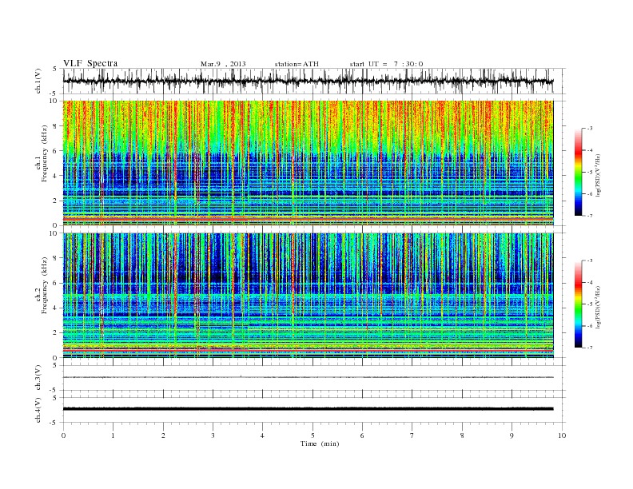Screen dimensions: 633x489
Task: Click the time axis tick label "2"
Action: pyautogui.click(x=163, y=435)
